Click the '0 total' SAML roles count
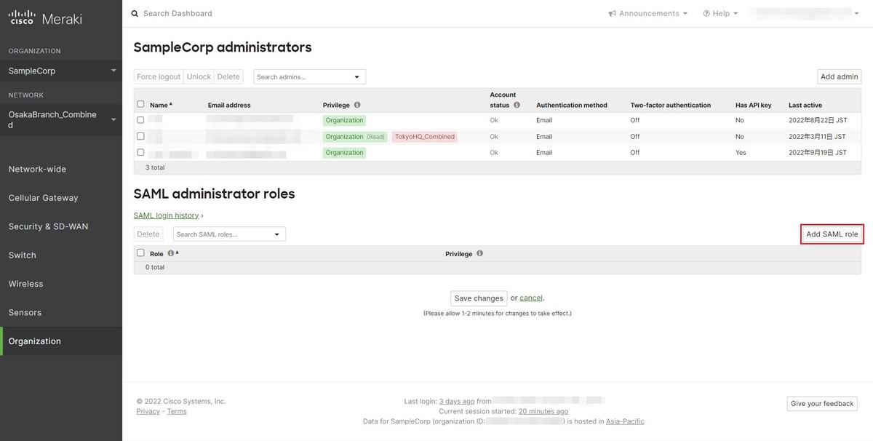 tap(155, 267)
